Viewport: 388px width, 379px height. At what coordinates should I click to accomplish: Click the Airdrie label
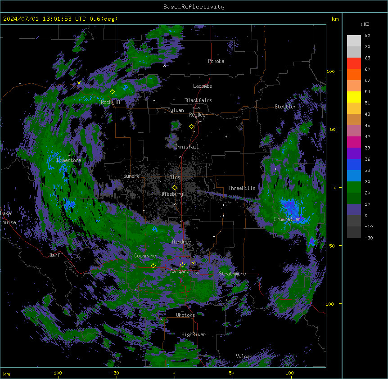182,242
